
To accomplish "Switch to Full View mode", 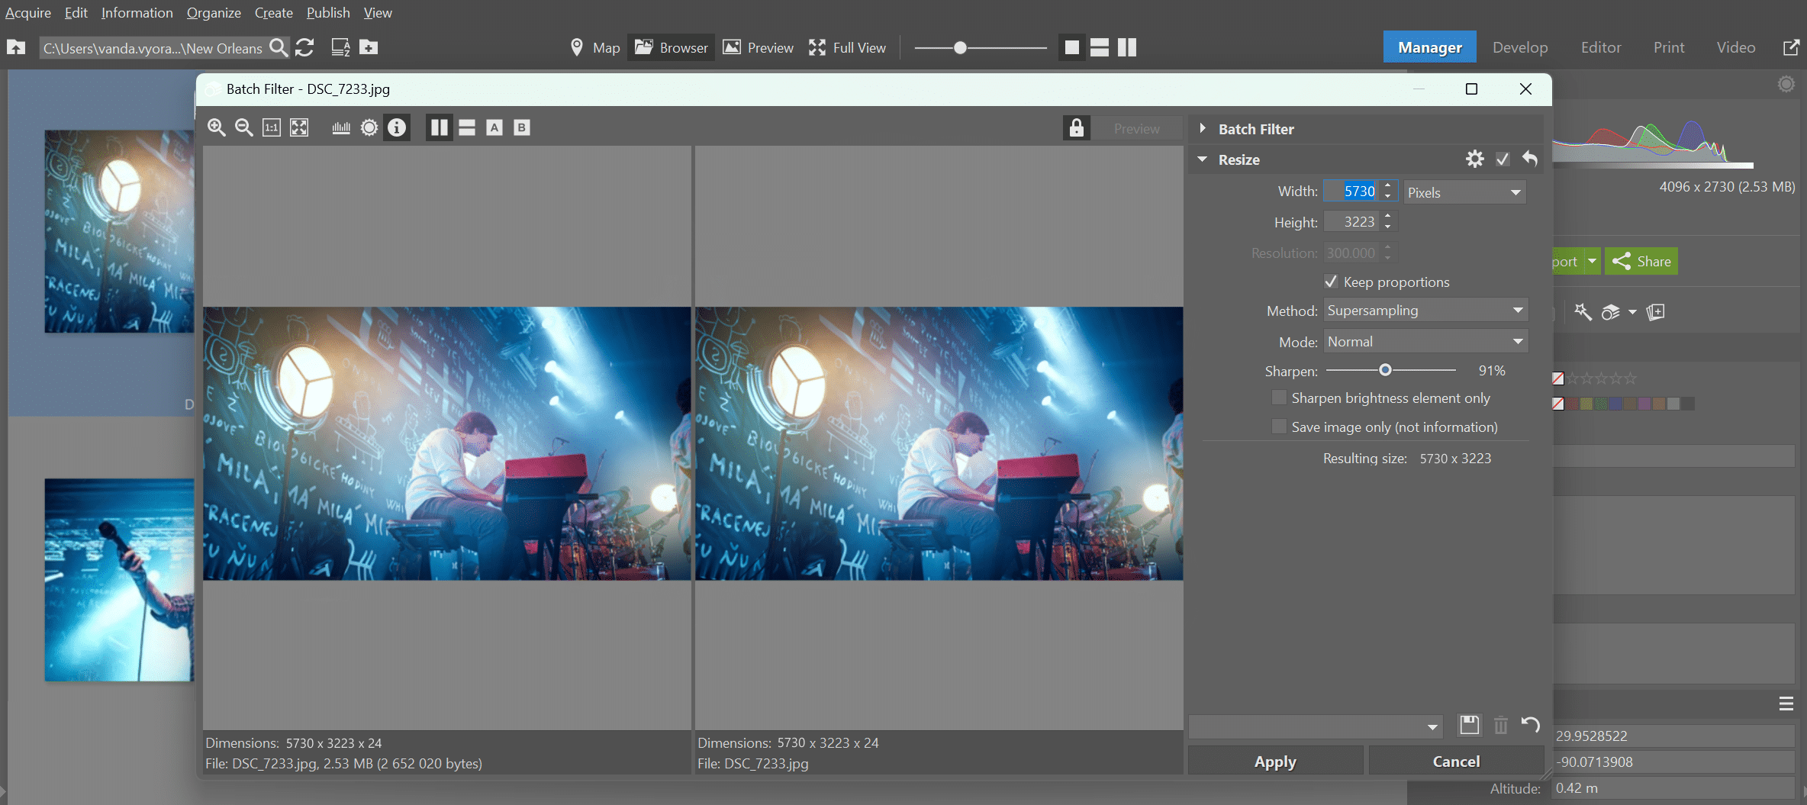I will [847, 47].
